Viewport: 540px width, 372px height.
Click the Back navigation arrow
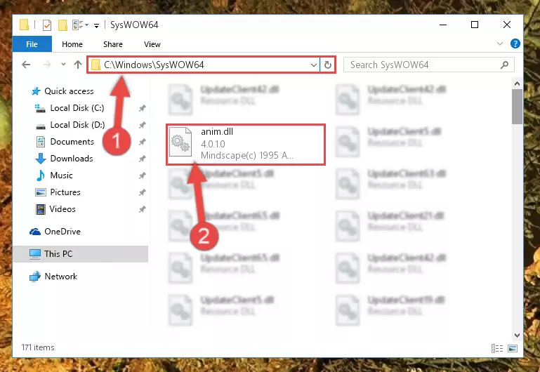pyautogui.click(x=26, y=65)
